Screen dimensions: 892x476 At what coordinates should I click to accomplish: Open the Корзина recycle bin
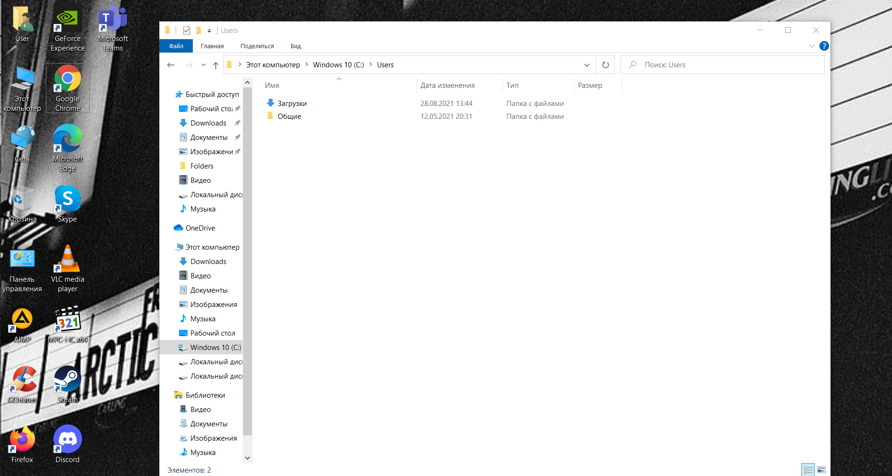click(x=22, y=204)
